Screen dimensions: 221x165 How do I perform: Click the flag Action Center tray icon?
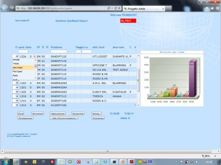point(181,162)
